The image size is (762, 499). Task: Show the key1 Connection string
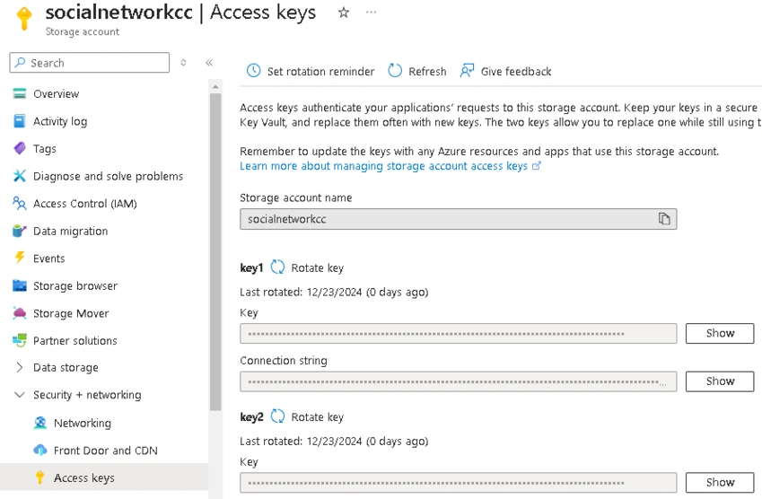(720, 381)
